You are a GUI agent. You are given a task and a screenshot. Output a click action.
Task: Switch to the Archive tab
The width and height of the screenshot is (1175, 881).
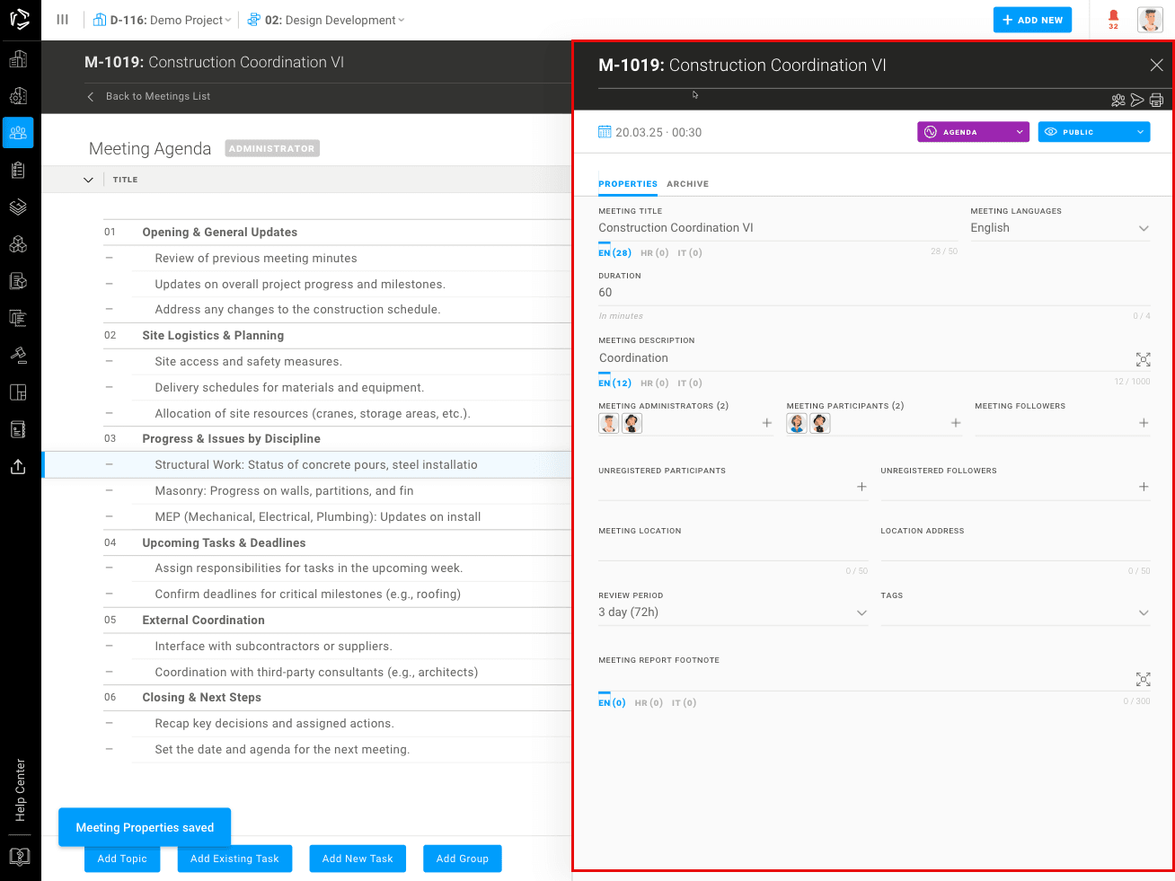(687, 184)
